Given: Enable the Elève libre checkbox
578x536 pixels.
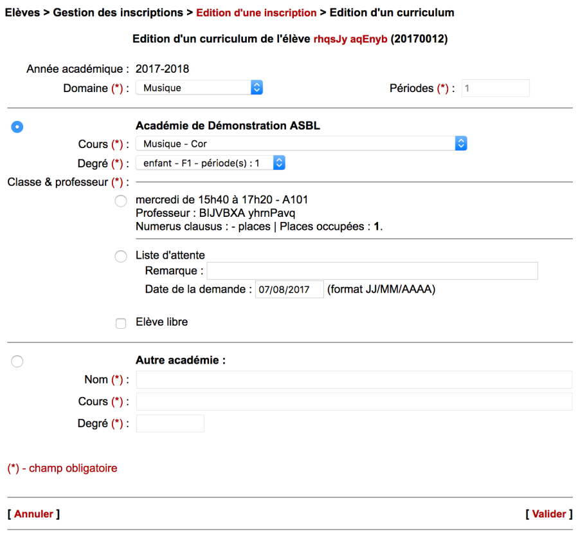Looking at the screenshot, I should point(120,322).
